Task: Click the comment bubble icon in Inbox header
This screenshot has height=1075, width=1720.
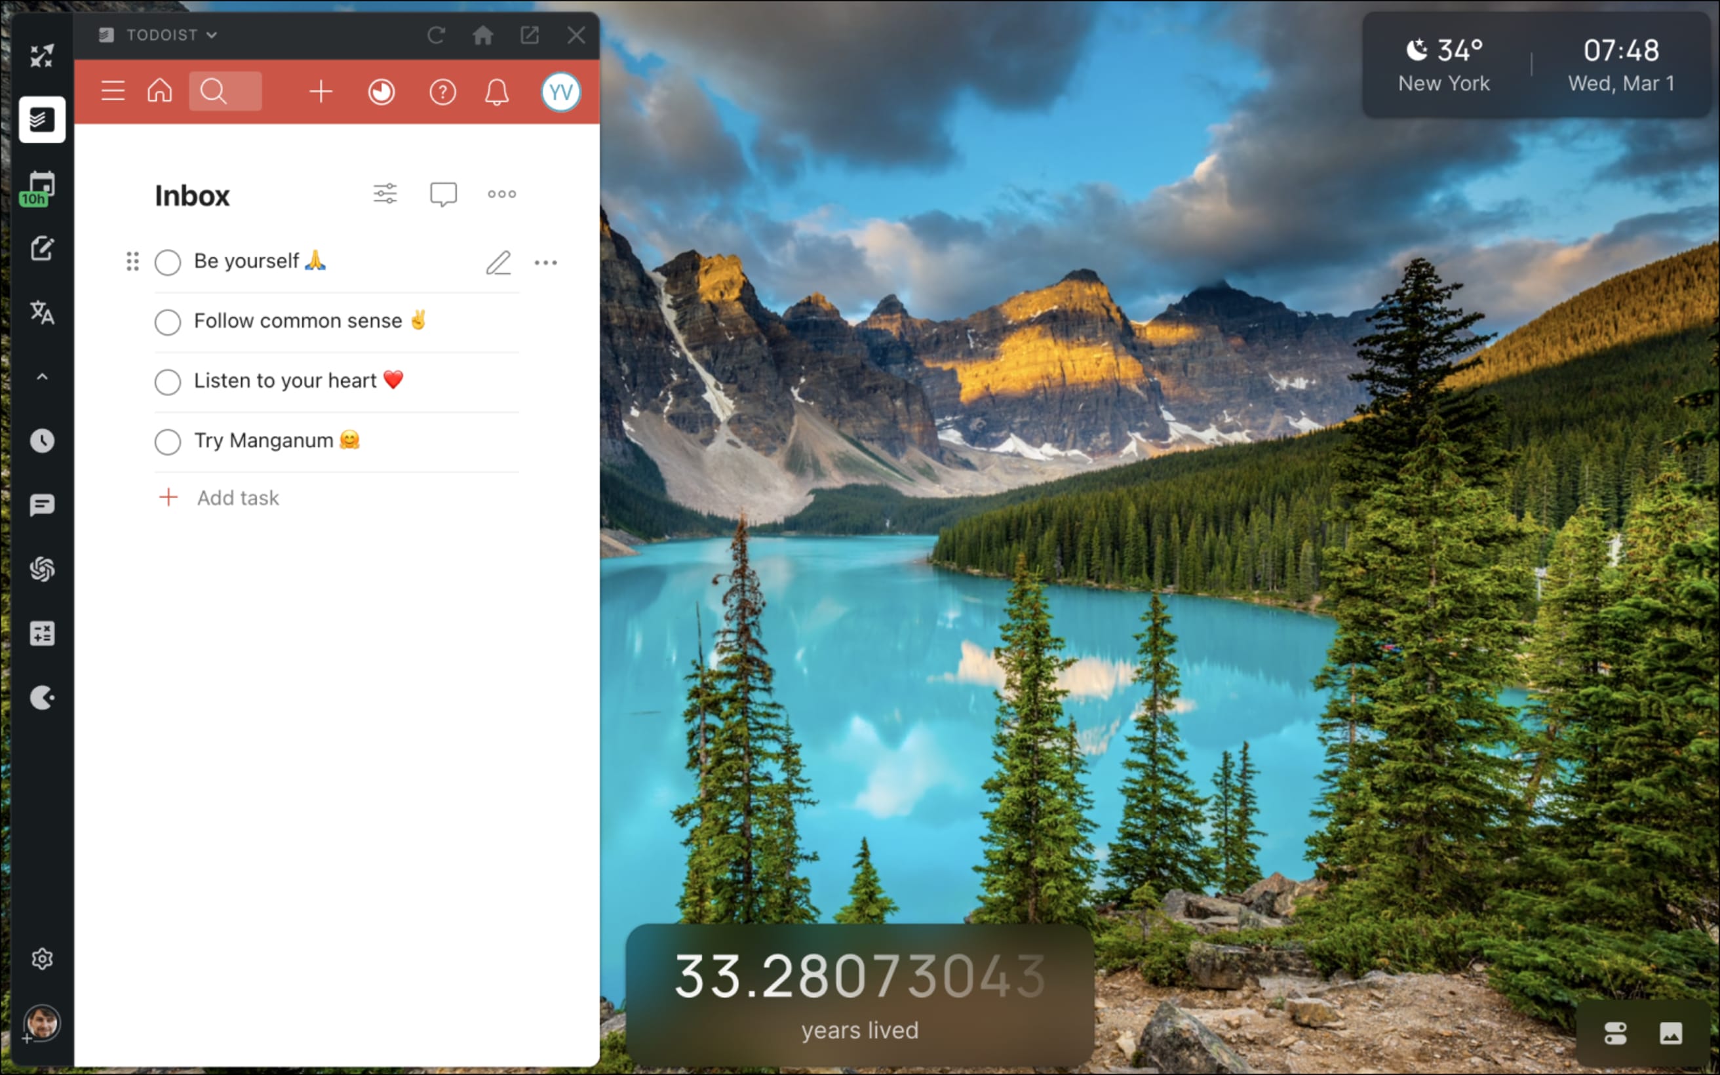Action: [443, 193]
